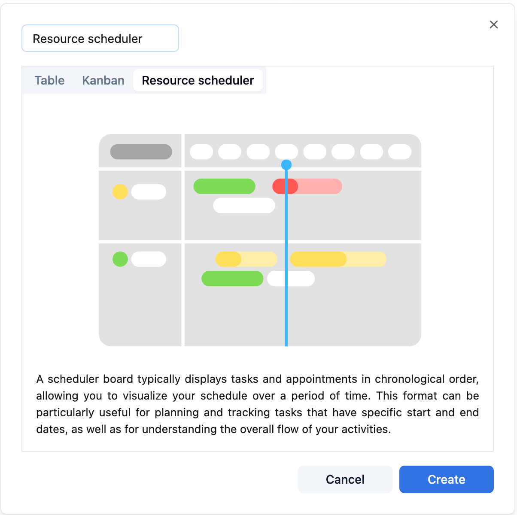Click the short yellow task bar left of the timeline
This screenshot has height=515, width=517.
pyautogui.click(x=246, y=259)
